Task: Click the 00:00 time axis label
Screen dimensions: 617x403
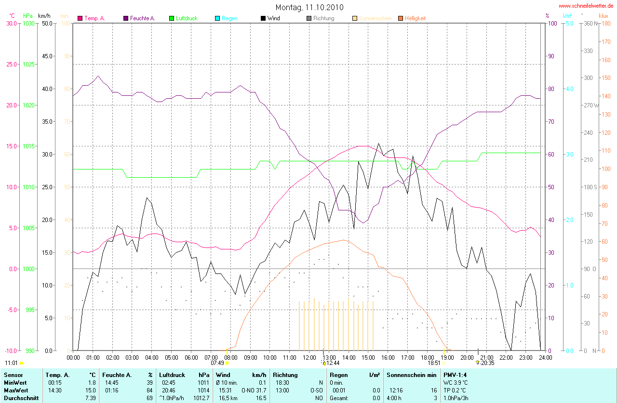Action: [73, 357]
